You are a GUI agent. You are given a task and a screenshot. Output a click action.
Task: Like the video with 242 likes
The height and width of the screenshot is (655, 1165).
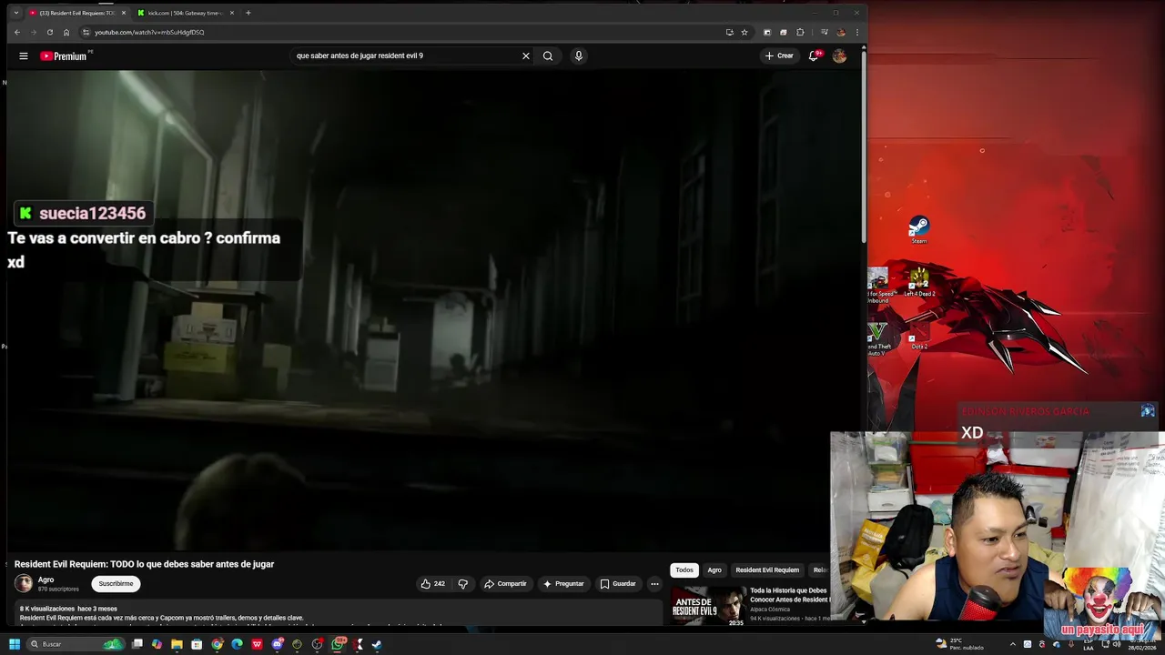432,583
